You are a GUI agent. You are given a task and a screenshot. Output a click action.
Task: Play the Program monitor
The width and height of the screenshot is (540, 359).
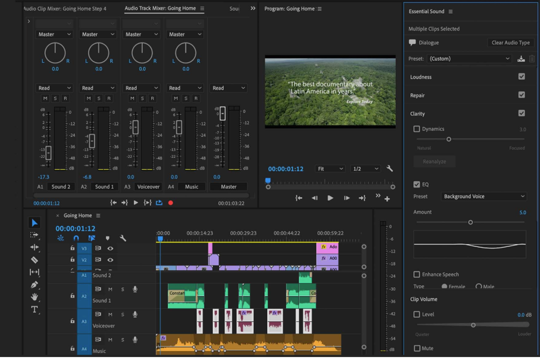330,198
